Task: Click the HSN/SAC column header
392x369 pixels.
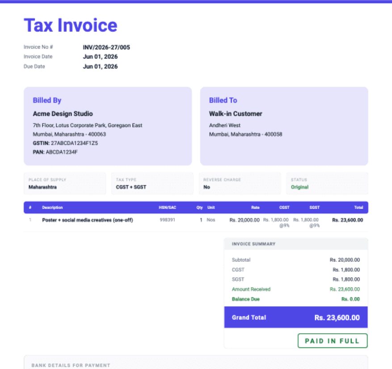Action: [x=167, y=208]
